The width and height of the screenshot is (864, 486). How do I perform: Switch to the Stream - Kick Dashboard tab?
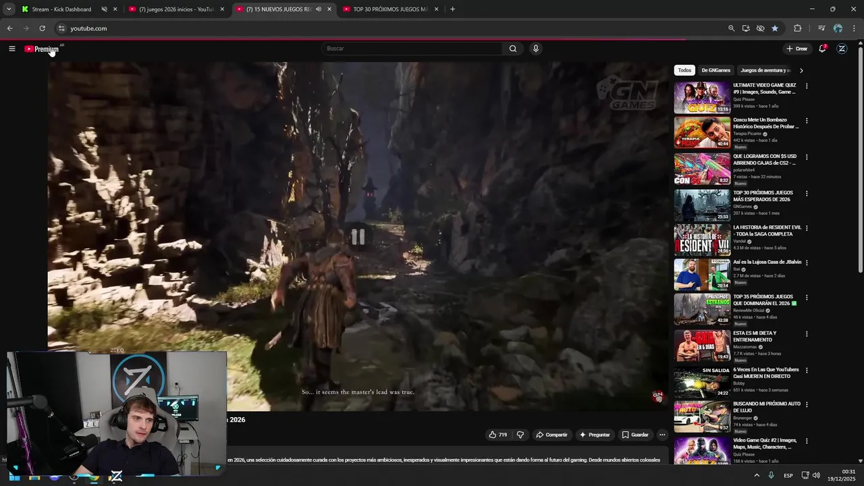(61, 9)
